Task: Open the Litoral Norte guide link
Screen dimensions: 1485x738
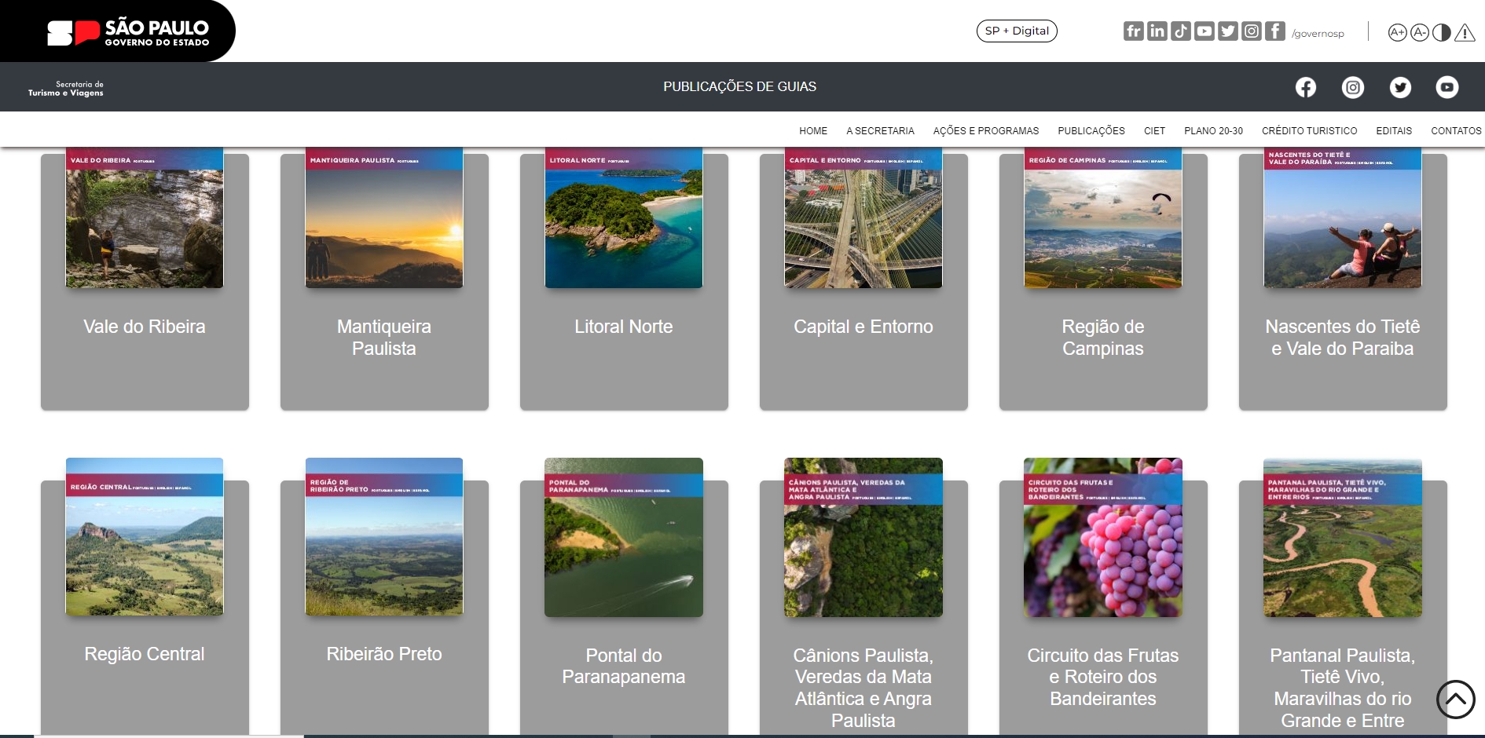Action: click(x=623, y=327)
